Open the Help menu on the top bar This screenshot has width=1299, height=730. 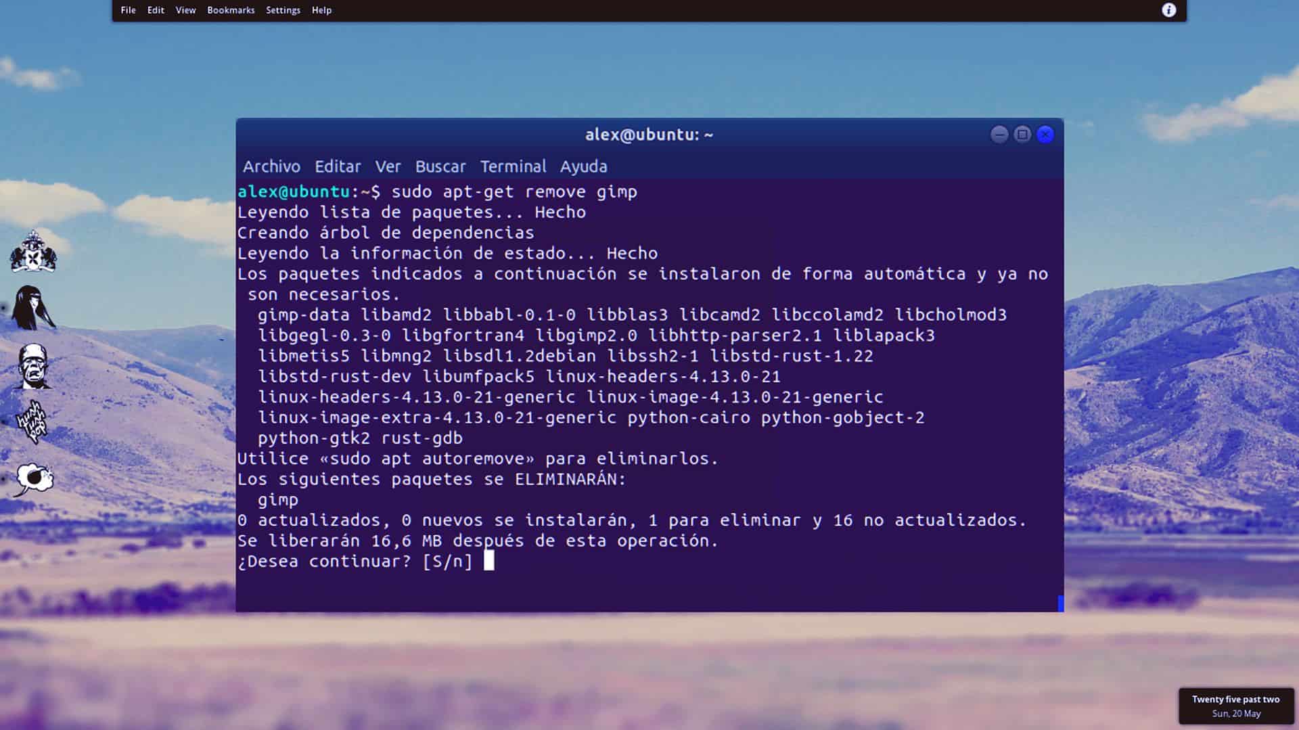coord(321,10)
